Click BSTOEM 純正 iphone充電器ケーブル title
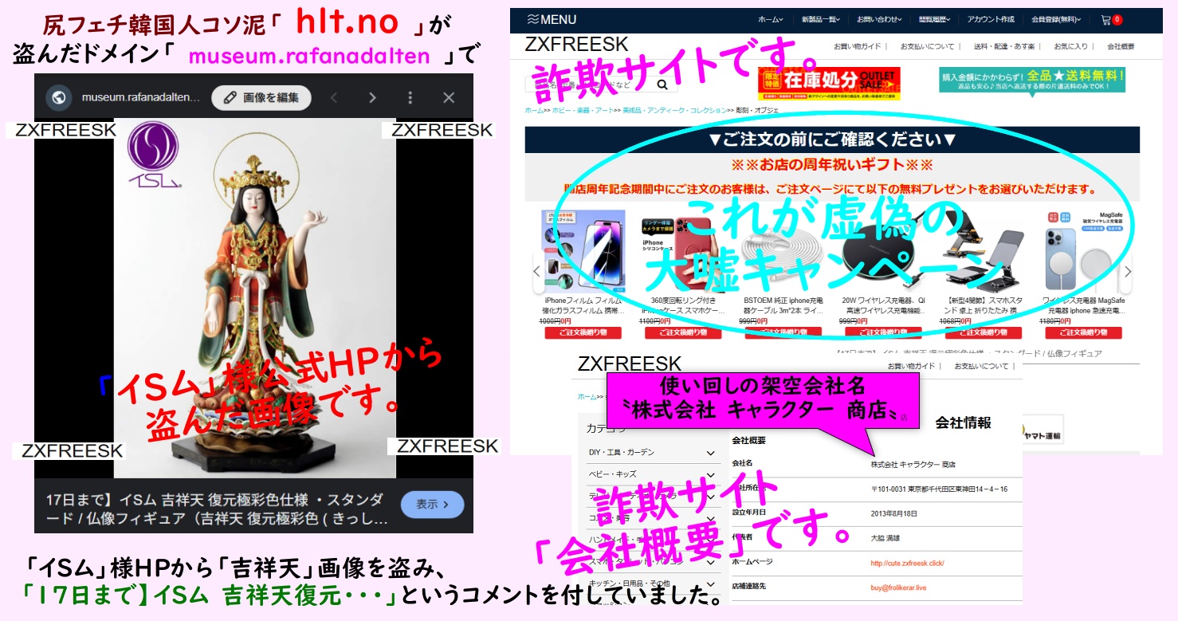 [783, 305]
